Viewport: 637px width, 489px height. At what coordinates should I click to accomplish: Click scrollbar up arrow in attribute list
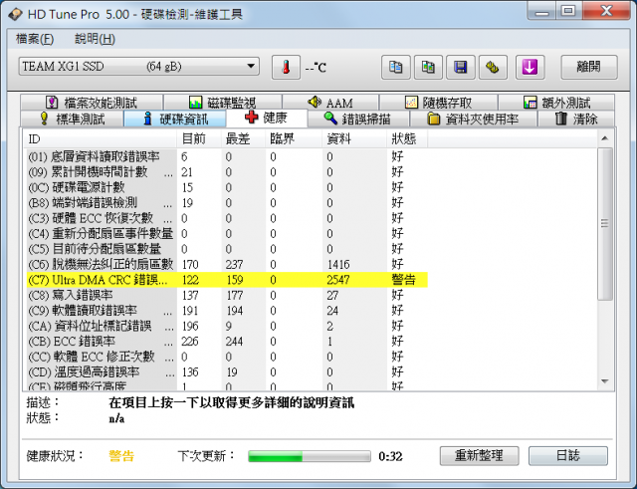[x=605, y=138]
